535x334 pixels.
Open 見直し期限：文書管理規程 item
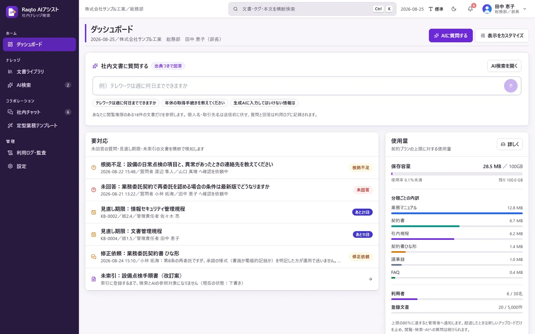pyautogui.click(x=232, y=234)
